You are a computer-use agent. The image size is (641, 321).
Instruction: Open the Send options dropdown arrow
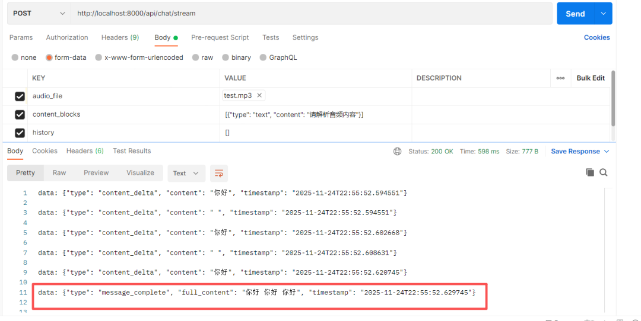604,14
